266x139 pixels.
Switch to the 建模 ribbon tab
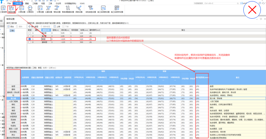coord(27,3)
